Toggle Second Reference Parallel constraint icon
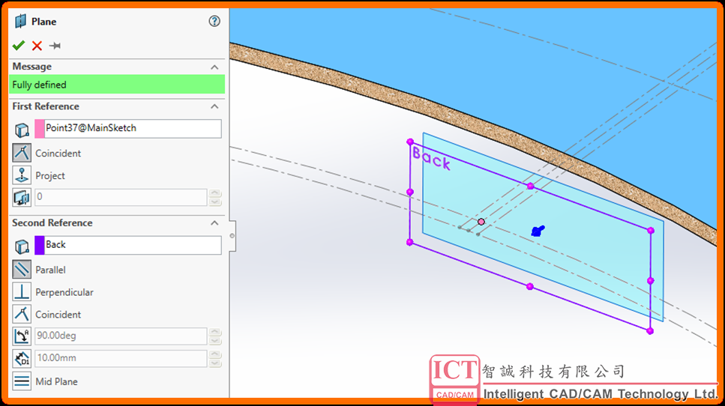This screenshot has height=406, width=725. [x=22, y=269]
